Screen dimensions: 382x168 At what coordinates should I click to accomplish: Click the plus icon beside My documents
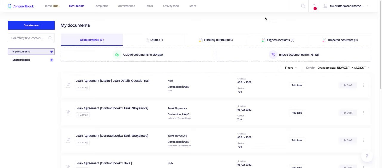(51, 52)
